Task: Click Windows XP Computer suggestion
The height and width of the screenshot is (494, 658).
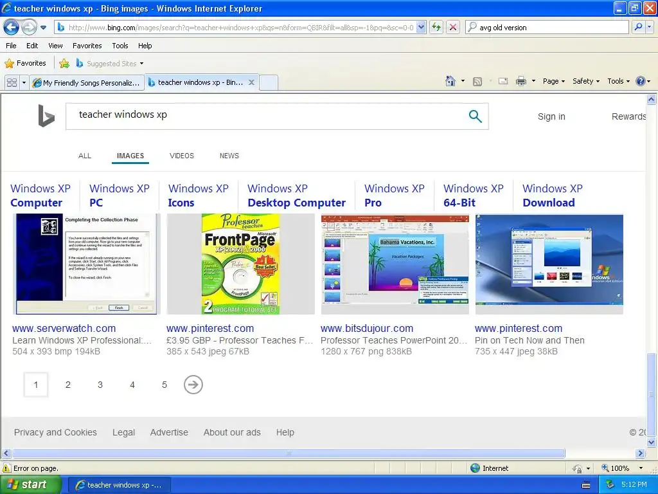Action: (x=40, y=196)
